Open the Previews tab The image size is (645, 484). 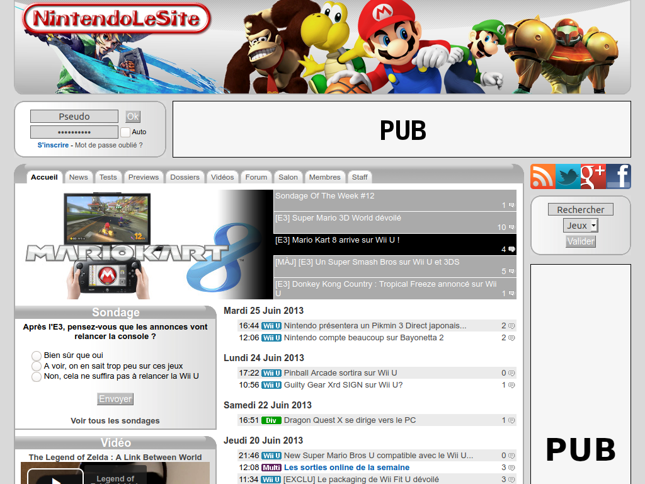(143, 177)
